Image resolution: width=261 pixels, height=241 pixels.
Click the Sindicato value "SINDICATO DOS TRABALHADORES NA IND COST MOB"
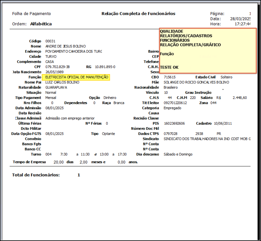[207, 139]
